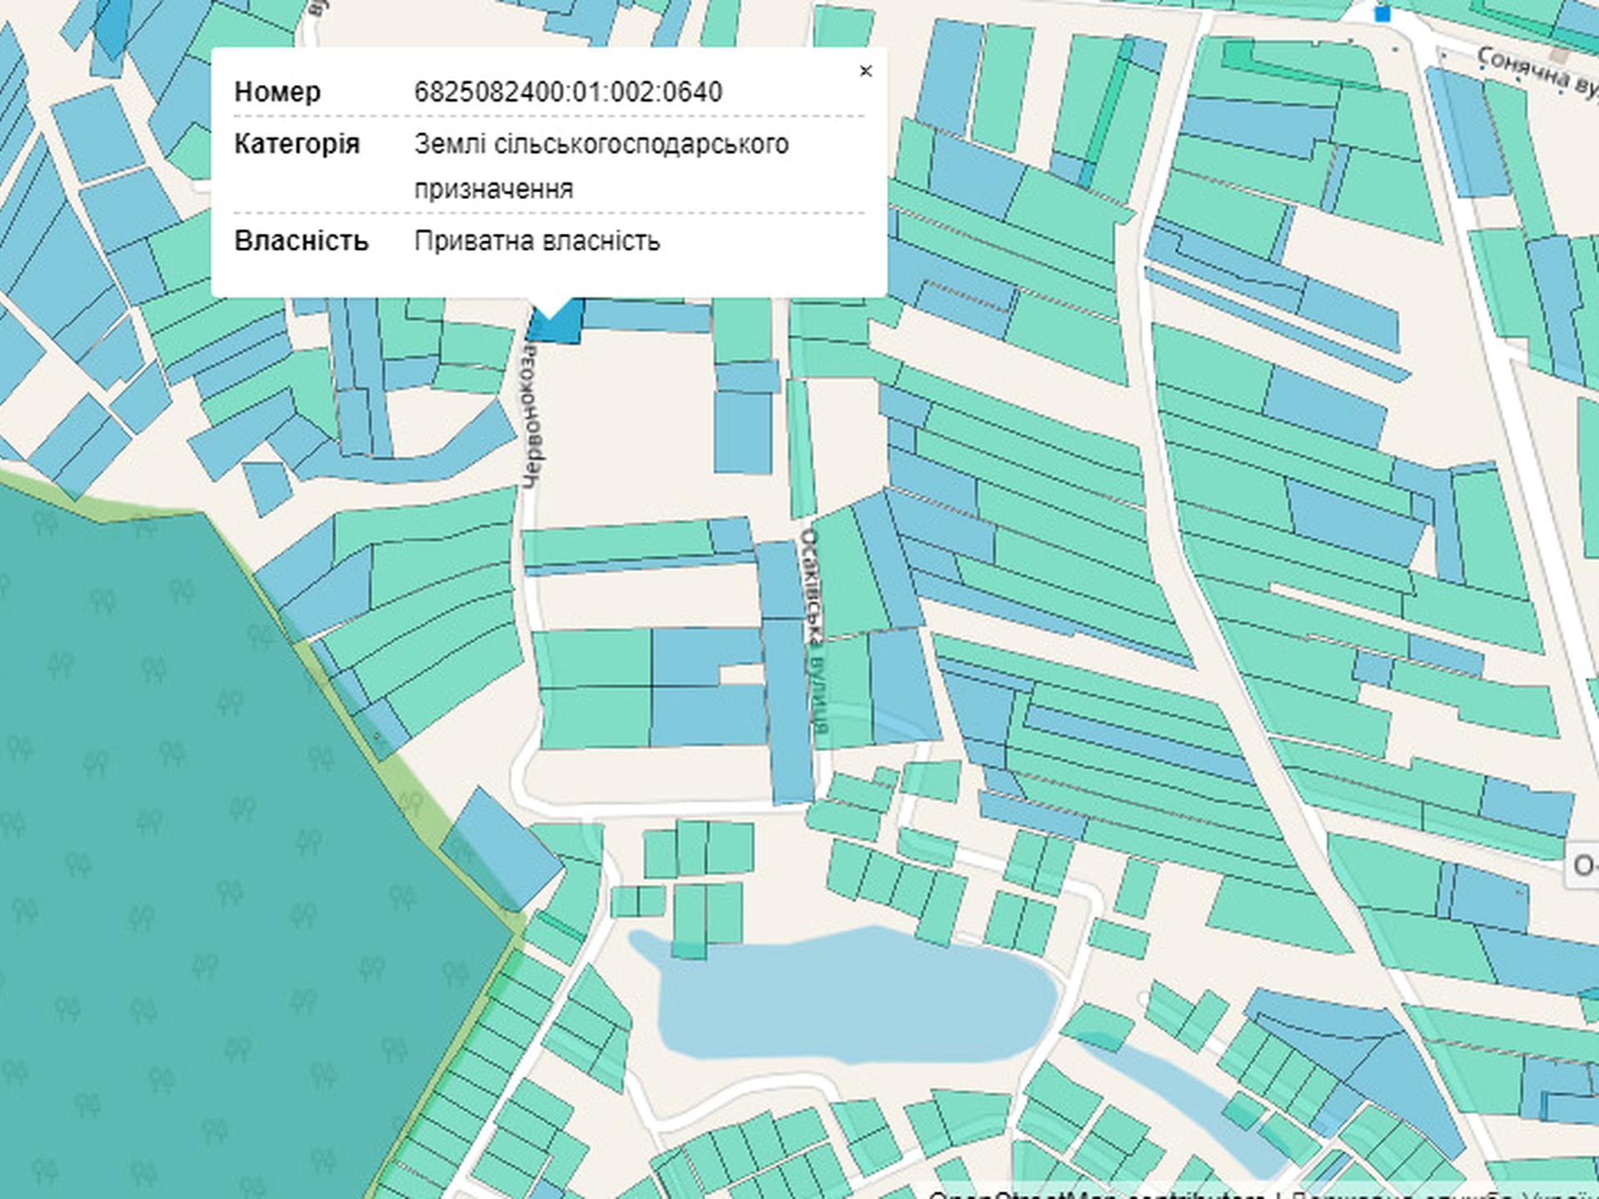Viewport: 1599px width, 1199px height.
Task: Click the 'Категорія' label in popup
Action: tap(297, 144)
